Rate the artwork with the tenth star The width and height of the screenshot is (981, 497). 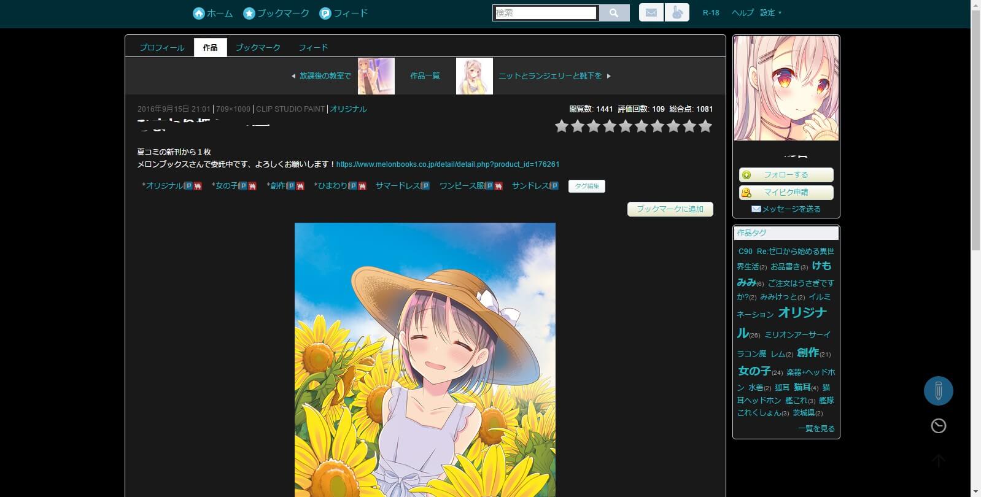705,126
